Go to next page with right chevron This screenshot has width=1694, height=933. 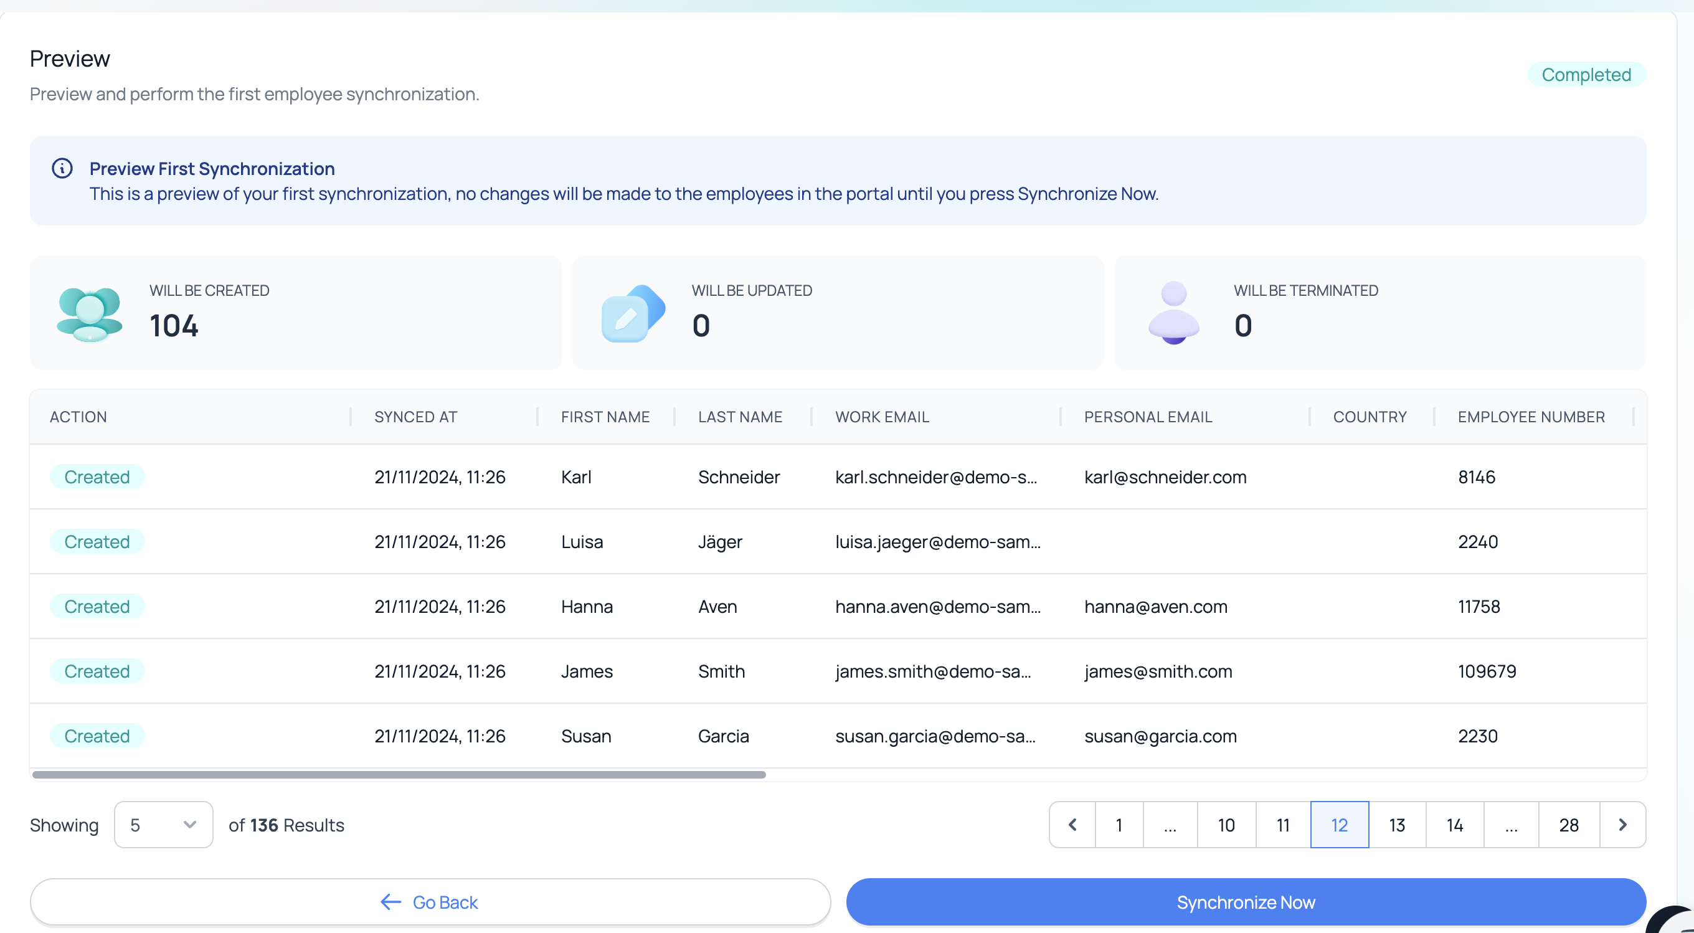coord(1622,825)
